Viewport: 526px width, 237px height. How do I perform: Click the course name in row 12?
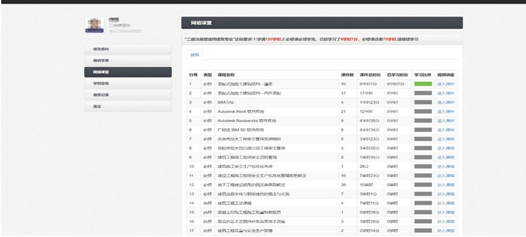click(252, 185)
